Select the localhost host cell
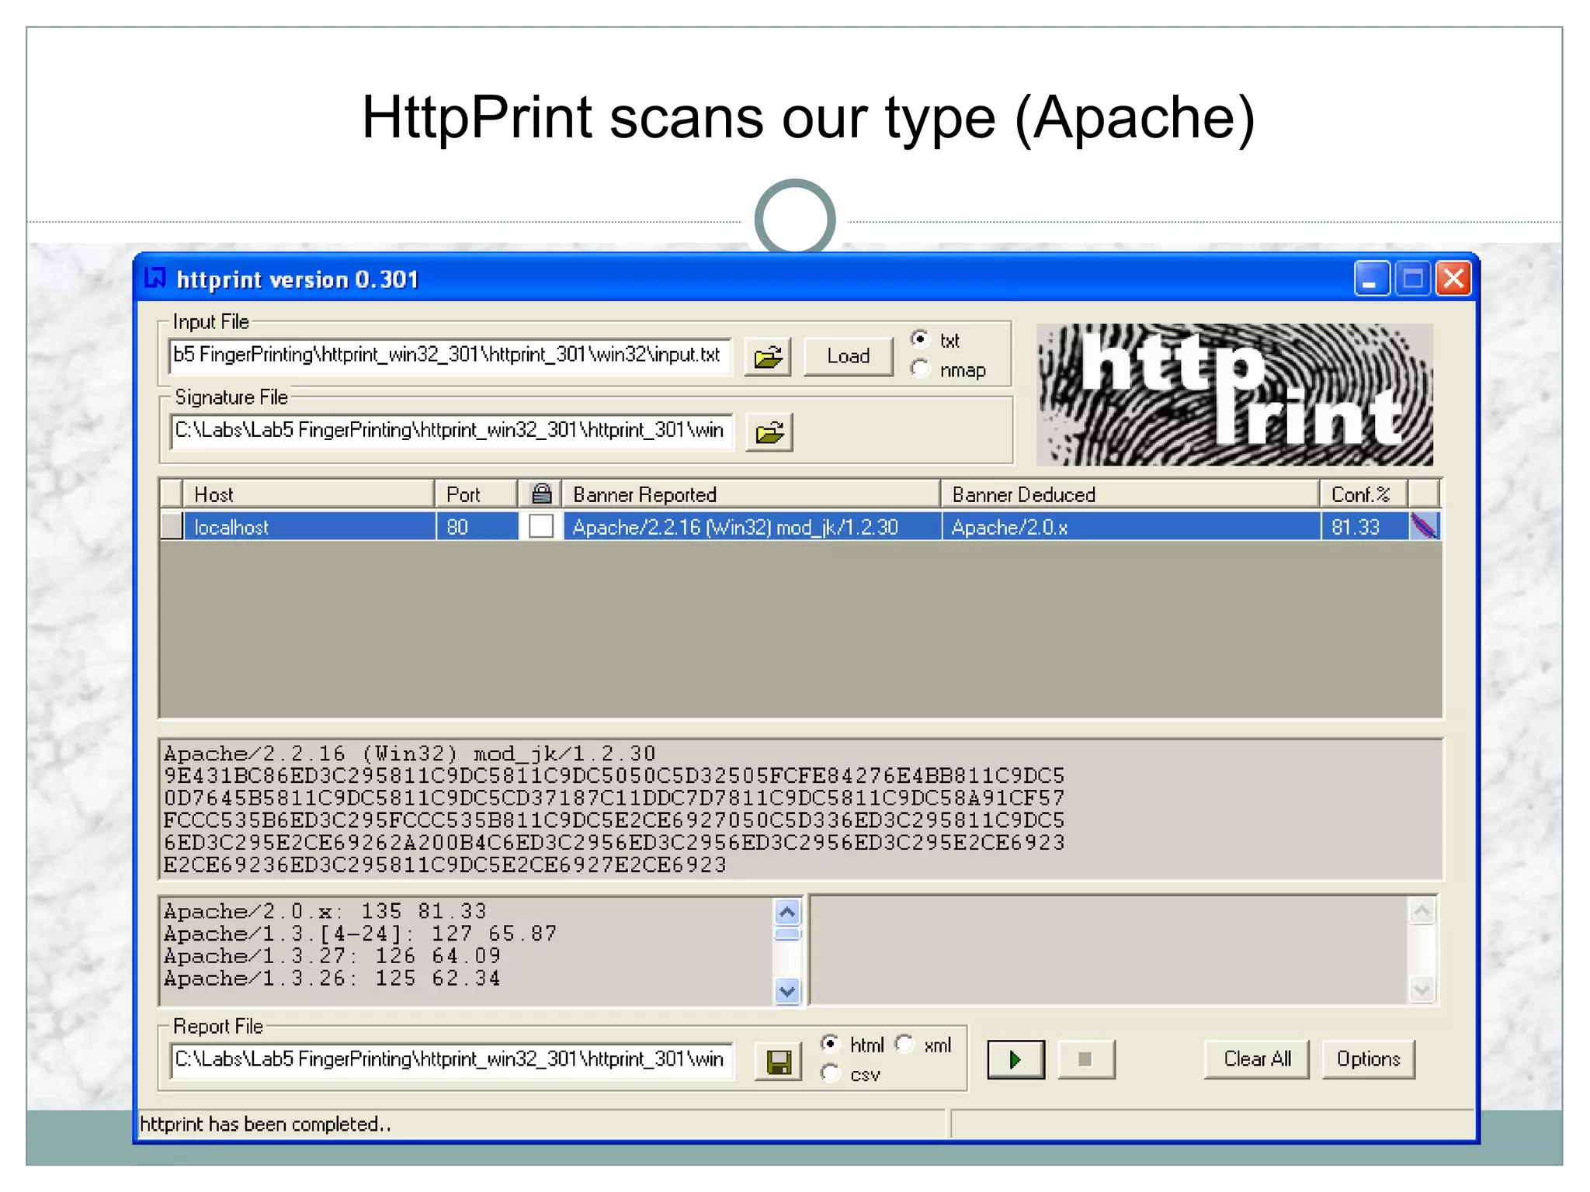Image resolution: width=1590 pixels, height=1192 pixels. [x=309, y=526]
